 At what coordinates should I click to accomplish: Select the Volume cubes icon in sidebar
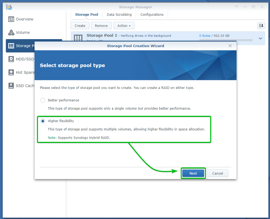pos(11,32)
